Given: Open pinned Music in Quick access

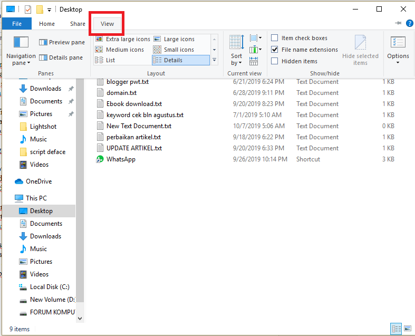Looking at the screenshot, I should [38, 139].
